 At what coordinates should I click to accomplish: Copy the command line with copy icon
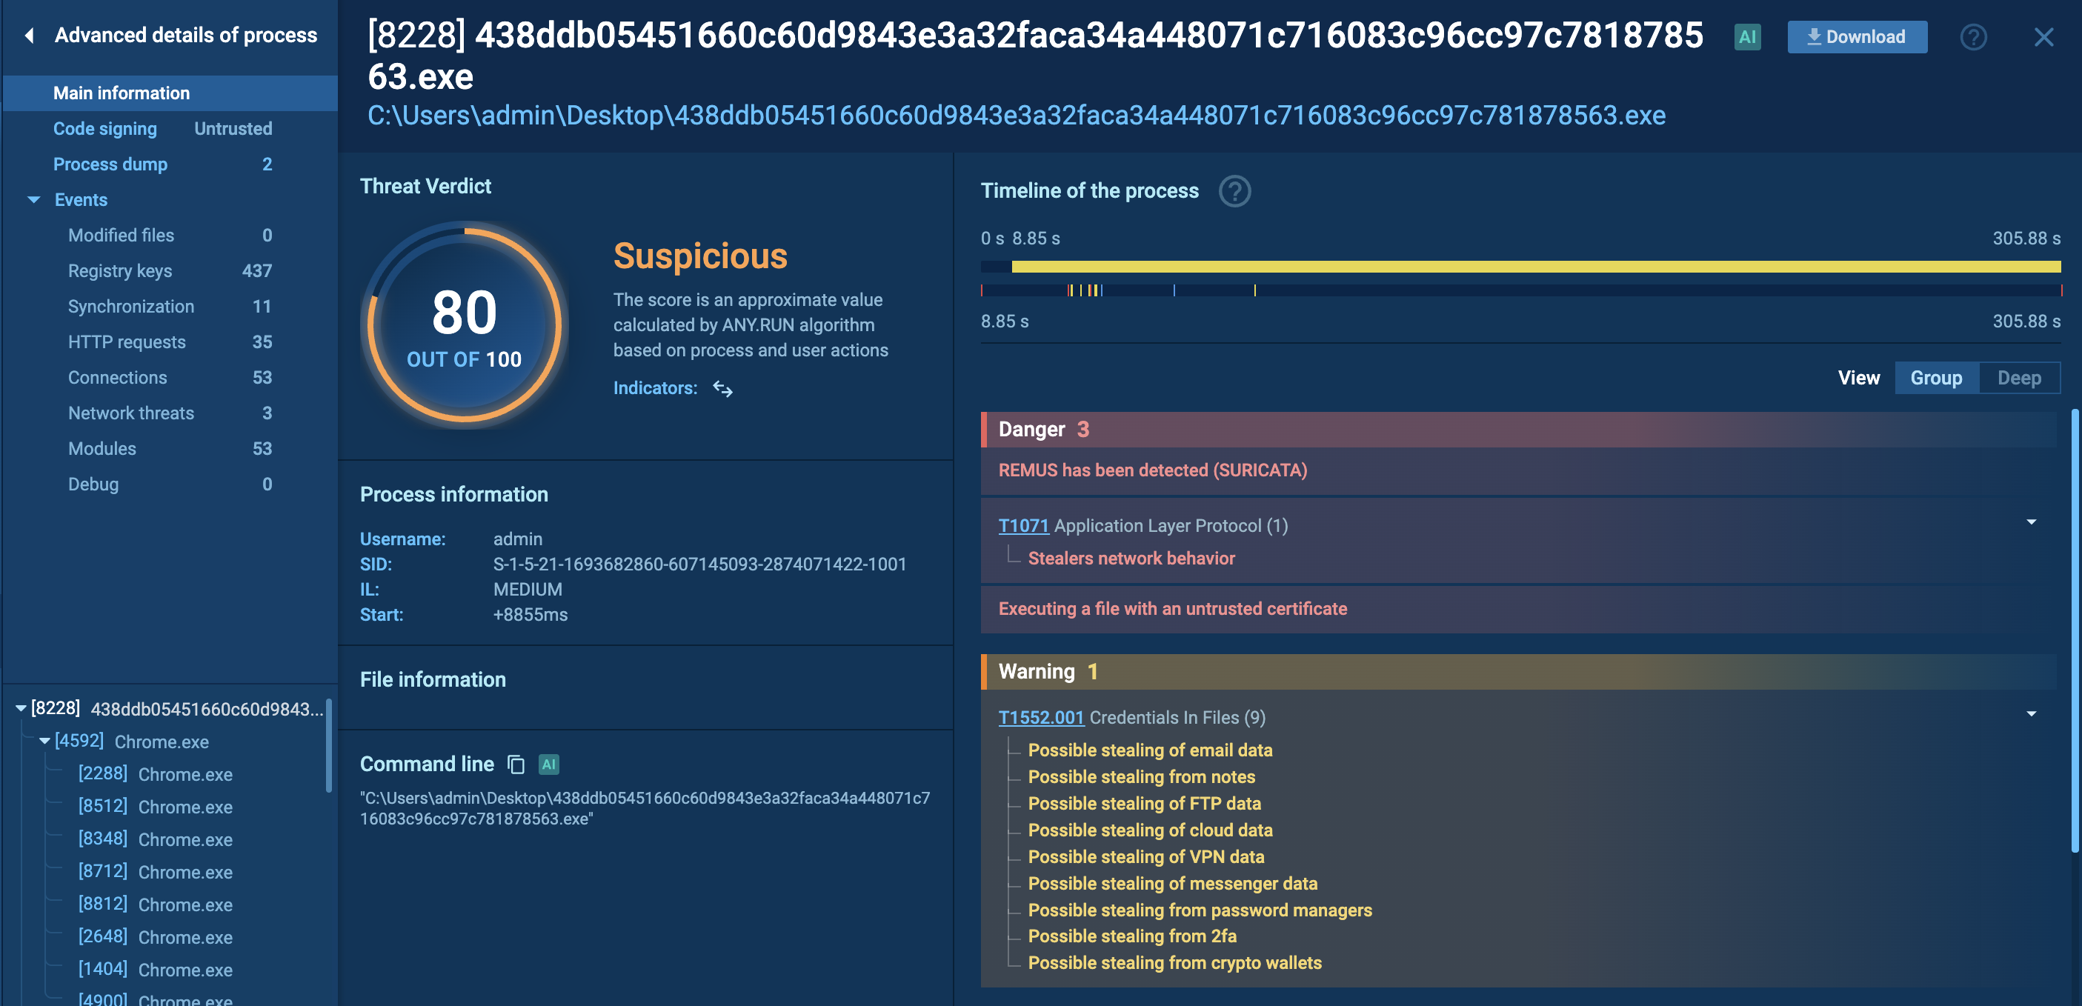click(516, 765)
